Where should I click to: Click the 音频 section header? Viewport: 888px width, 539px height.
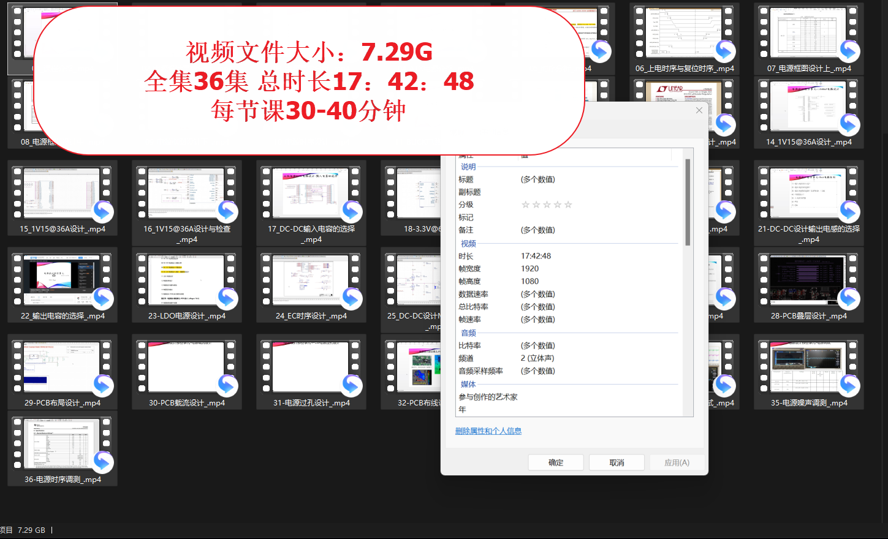[x=468, y=333]
